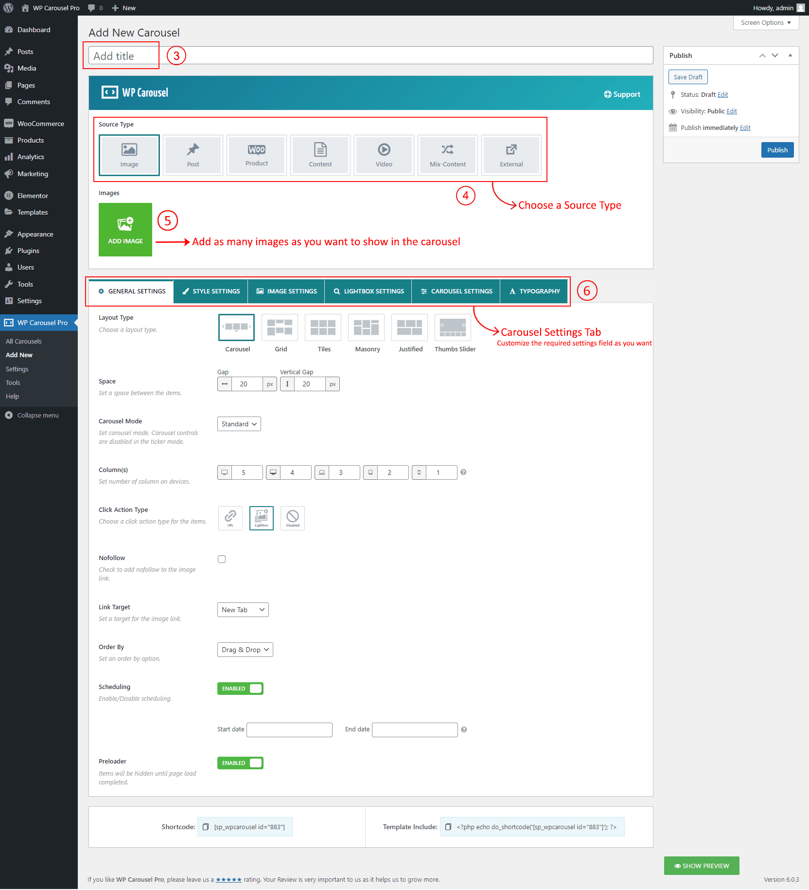Open the Typography tab
This screenshot has height=890, width=809.
(534, 291)
